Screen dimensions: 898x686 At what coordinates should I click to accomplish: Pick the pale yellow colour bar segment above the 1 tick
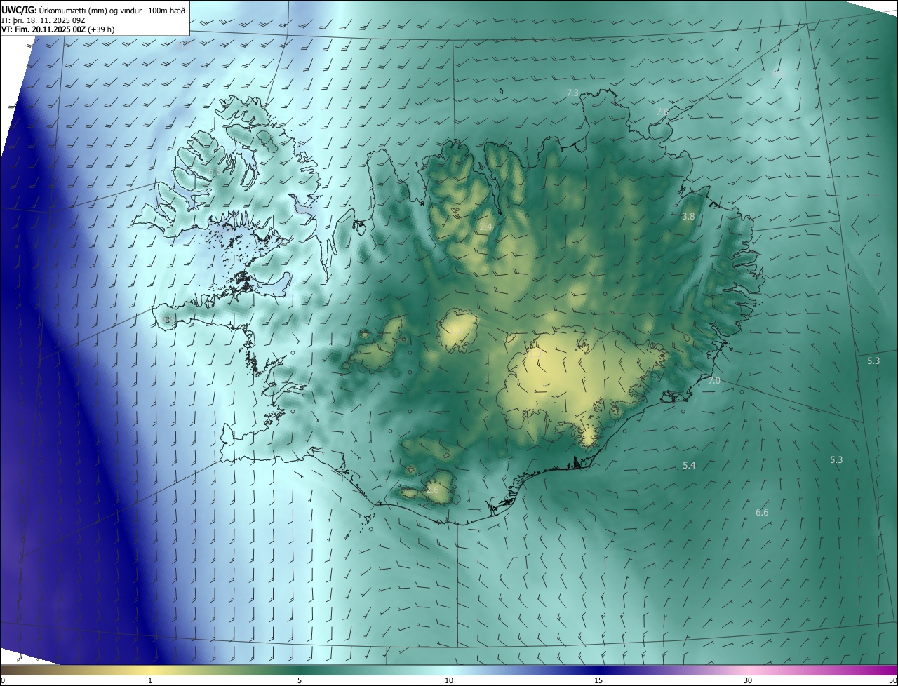[150, 670]
